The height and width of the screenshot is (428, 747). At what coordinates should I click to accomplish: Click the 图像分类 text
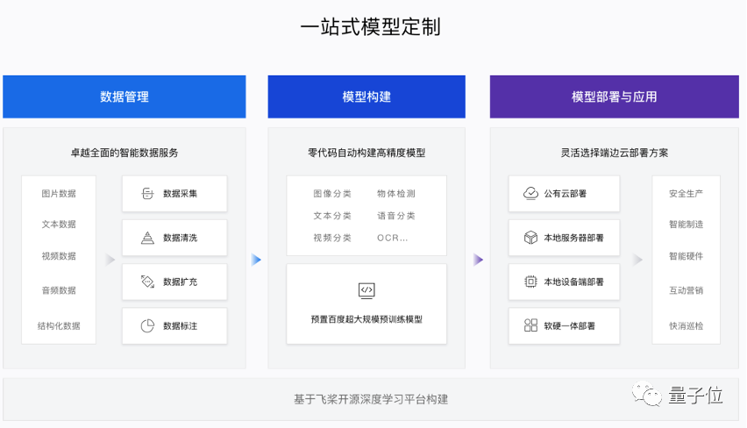point(332,194)
